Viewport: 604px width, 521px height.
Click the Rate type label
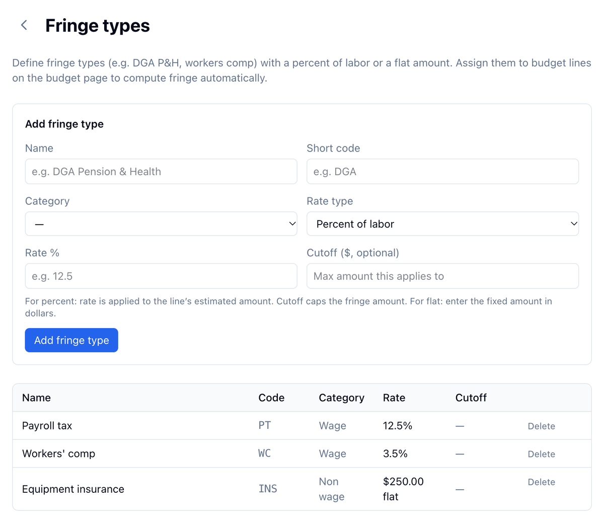pyautogui.click(x=330, y=201)
